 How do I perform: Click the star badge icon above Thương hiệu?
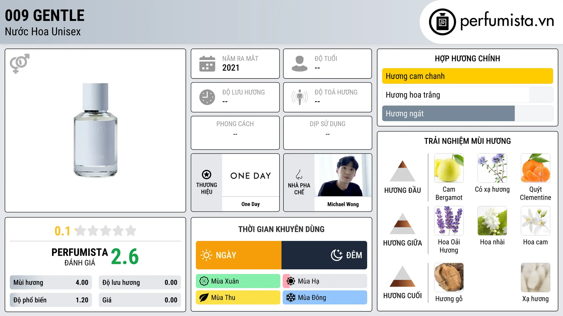206,174
